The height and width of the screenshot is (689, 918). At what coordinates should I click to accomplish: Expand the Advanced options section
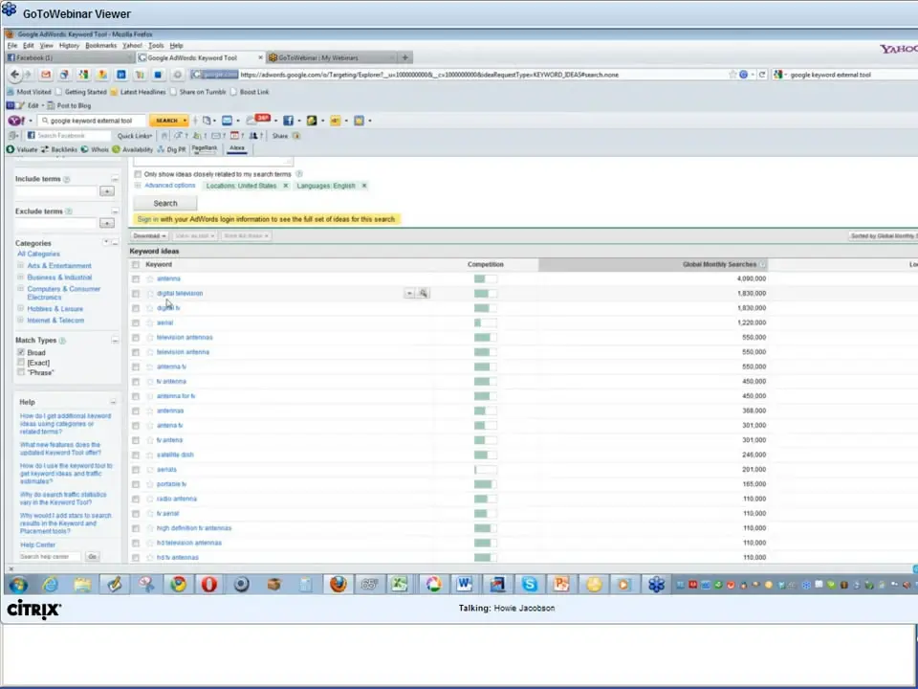[138, 186]
